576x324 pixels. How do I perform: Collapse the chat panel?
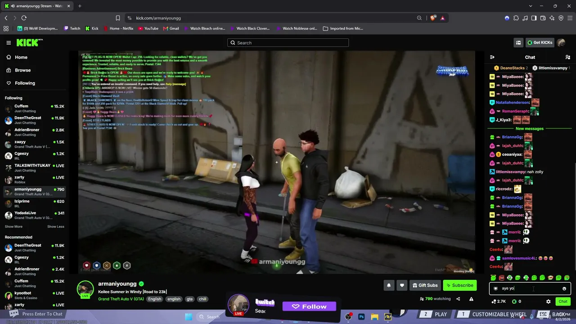[x=492, y=57]
